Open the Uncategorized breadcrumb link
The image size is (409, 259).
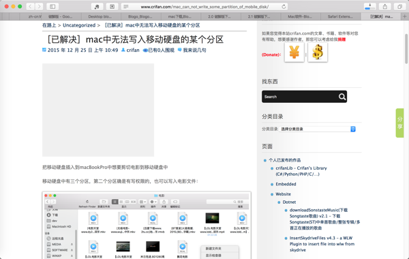(79, 25)
